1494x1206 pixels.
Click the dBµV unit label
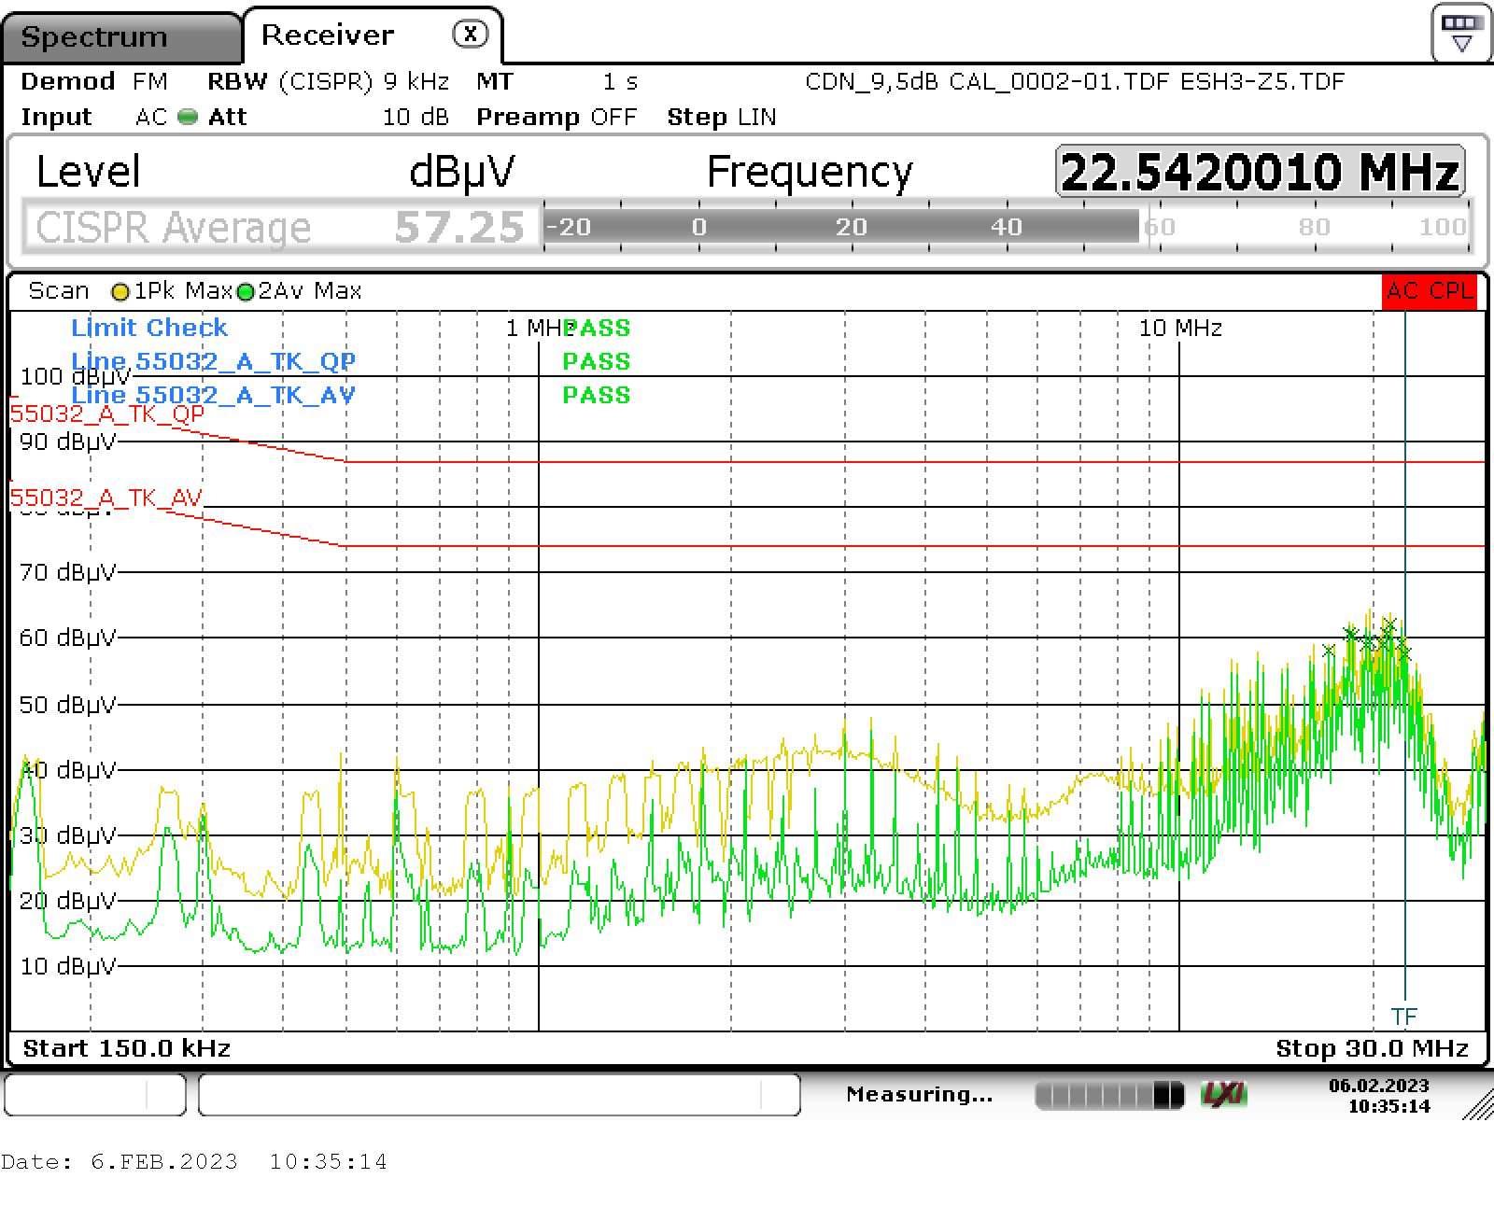click(461, 173)
